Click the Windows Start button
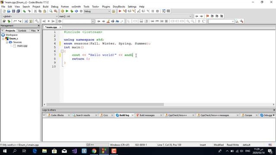276x155 pixels. point(5,151)
